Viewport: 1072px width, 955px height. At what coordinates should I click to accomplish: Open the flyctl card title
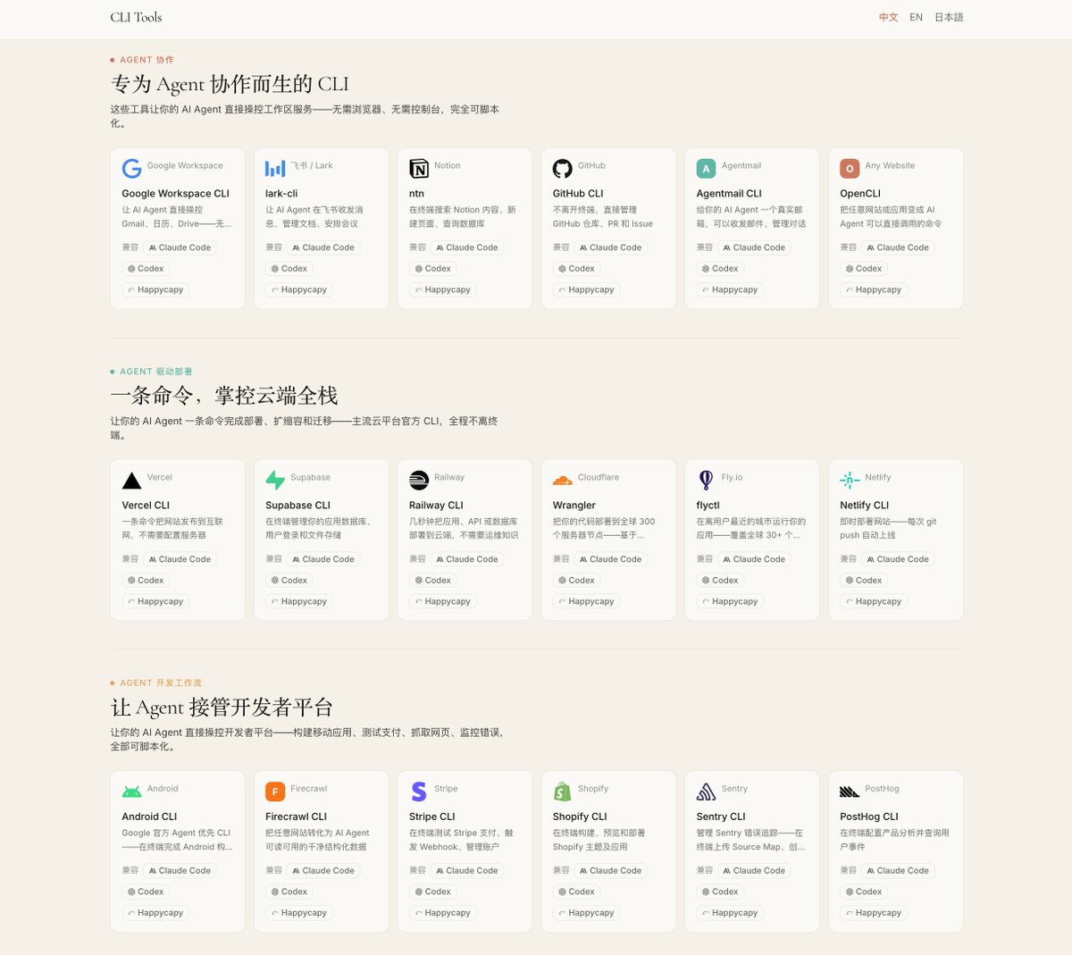click(708, 505)
